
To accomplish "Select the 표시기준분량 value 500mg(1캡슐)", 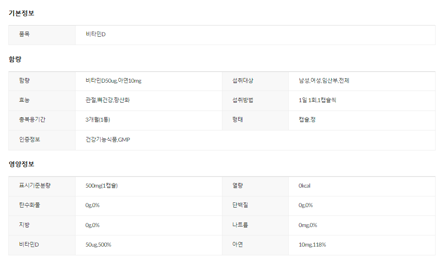I will pyautogui.click(x=101, y=186).
